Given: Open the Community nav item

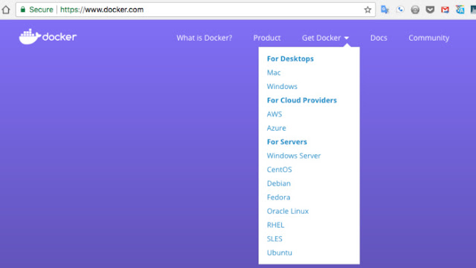Looking at the screenshot, I should pyautogui.click(x=428, y=38).
